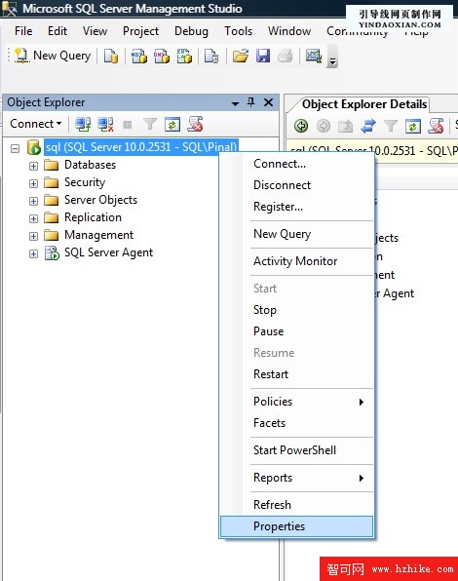The image size is (458, 581).
Task: Click Disconnect icon in Object Explorer toolbar
Action: (x=105, y=125)
